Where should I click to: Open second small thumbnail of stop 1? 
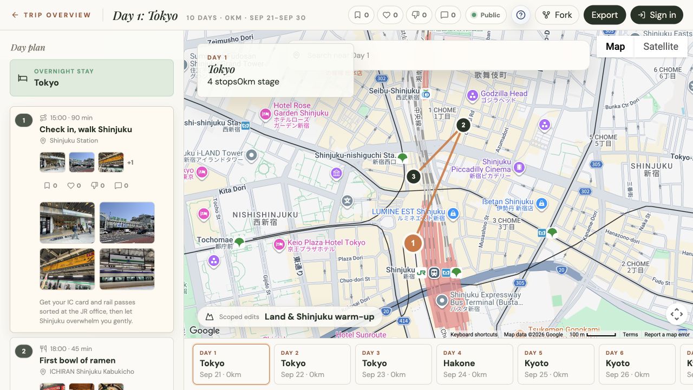(82, 162)
